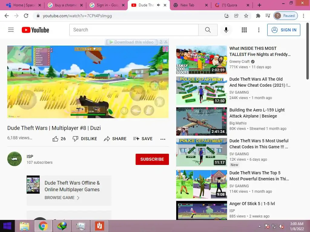Open the ISP channel name link
Viewport: 310px width, 232px height.
[x=30, y=156]
